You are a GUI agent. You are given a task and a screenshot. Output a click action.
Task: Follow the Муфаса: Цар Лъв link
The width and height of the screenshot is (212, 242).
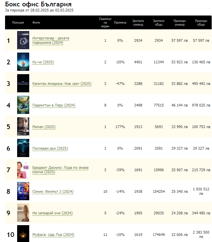53,235
